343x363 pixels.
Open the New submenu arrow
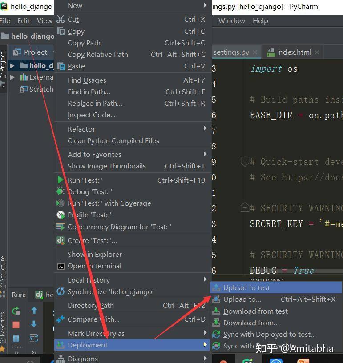click(205, 5)
